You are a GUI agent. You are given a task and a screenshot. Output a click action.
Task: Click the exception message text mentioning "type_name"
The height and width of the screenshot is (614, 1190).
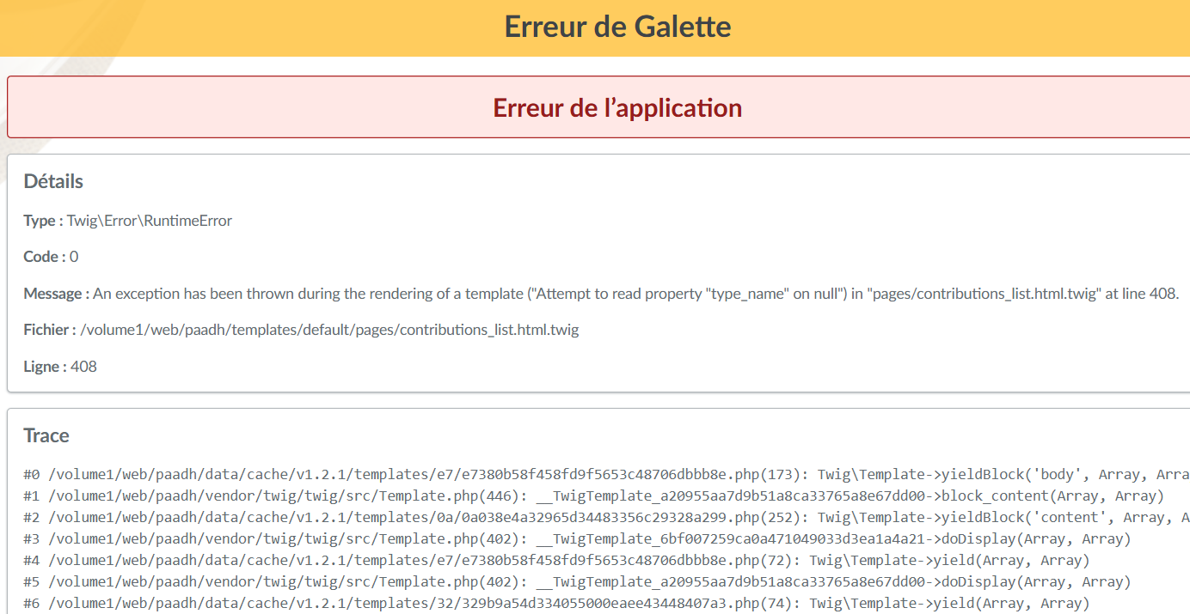pos(635,294)
